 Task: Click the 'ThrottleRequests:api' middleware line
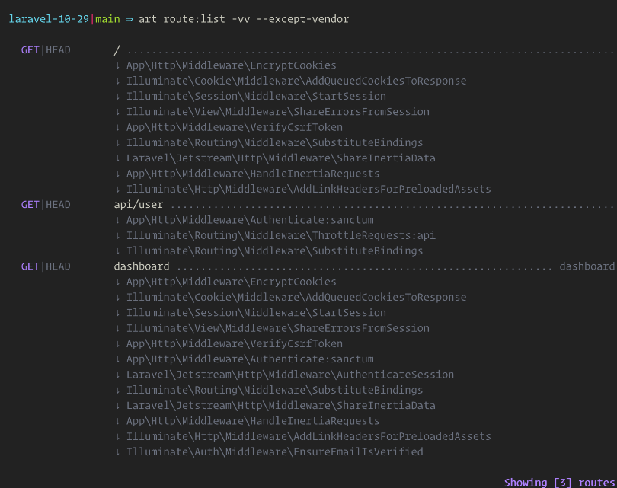pos(280,235)
